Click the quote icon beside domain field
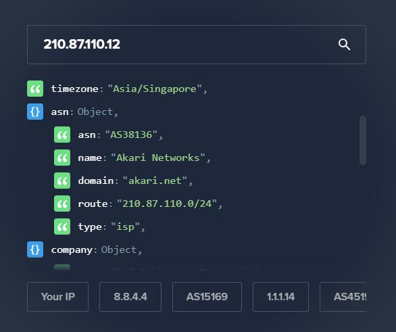This screenshot has width=396, height=332. (62, 181)
